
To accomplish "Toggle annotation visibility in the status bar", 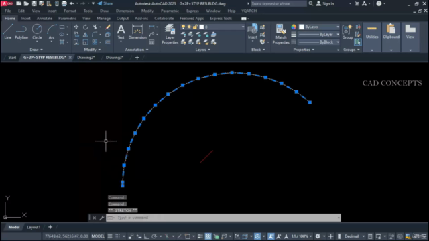I will coord(271,236).
